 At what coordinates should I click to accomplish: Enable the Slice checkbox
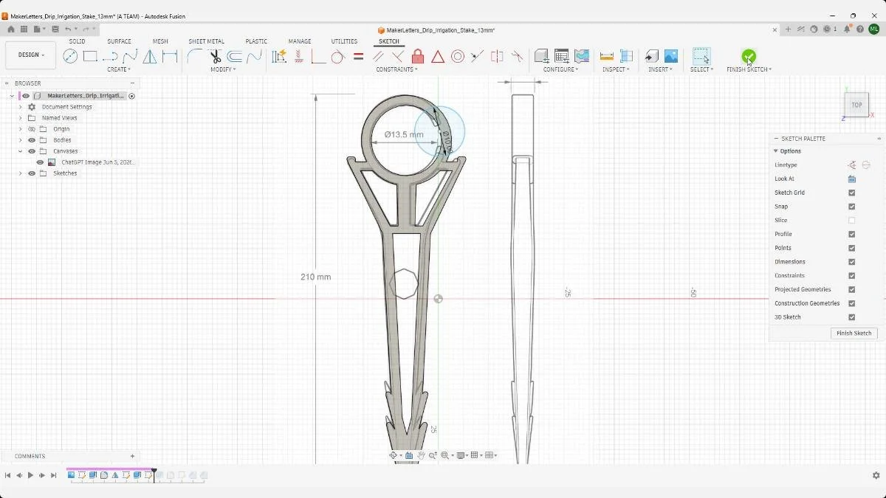click(851, 221)
